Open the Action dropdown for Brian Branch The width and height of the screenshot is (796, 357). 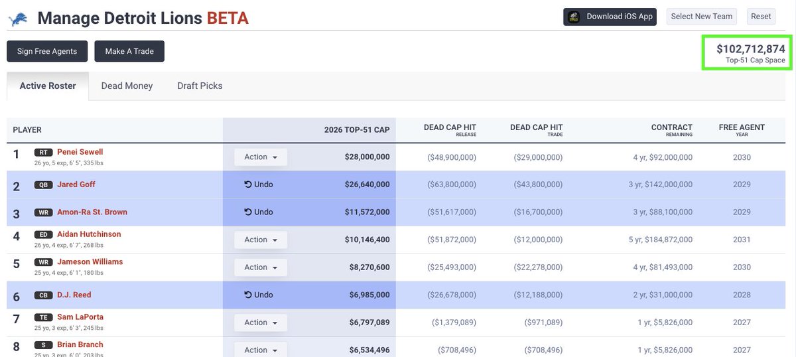(261, 350)
